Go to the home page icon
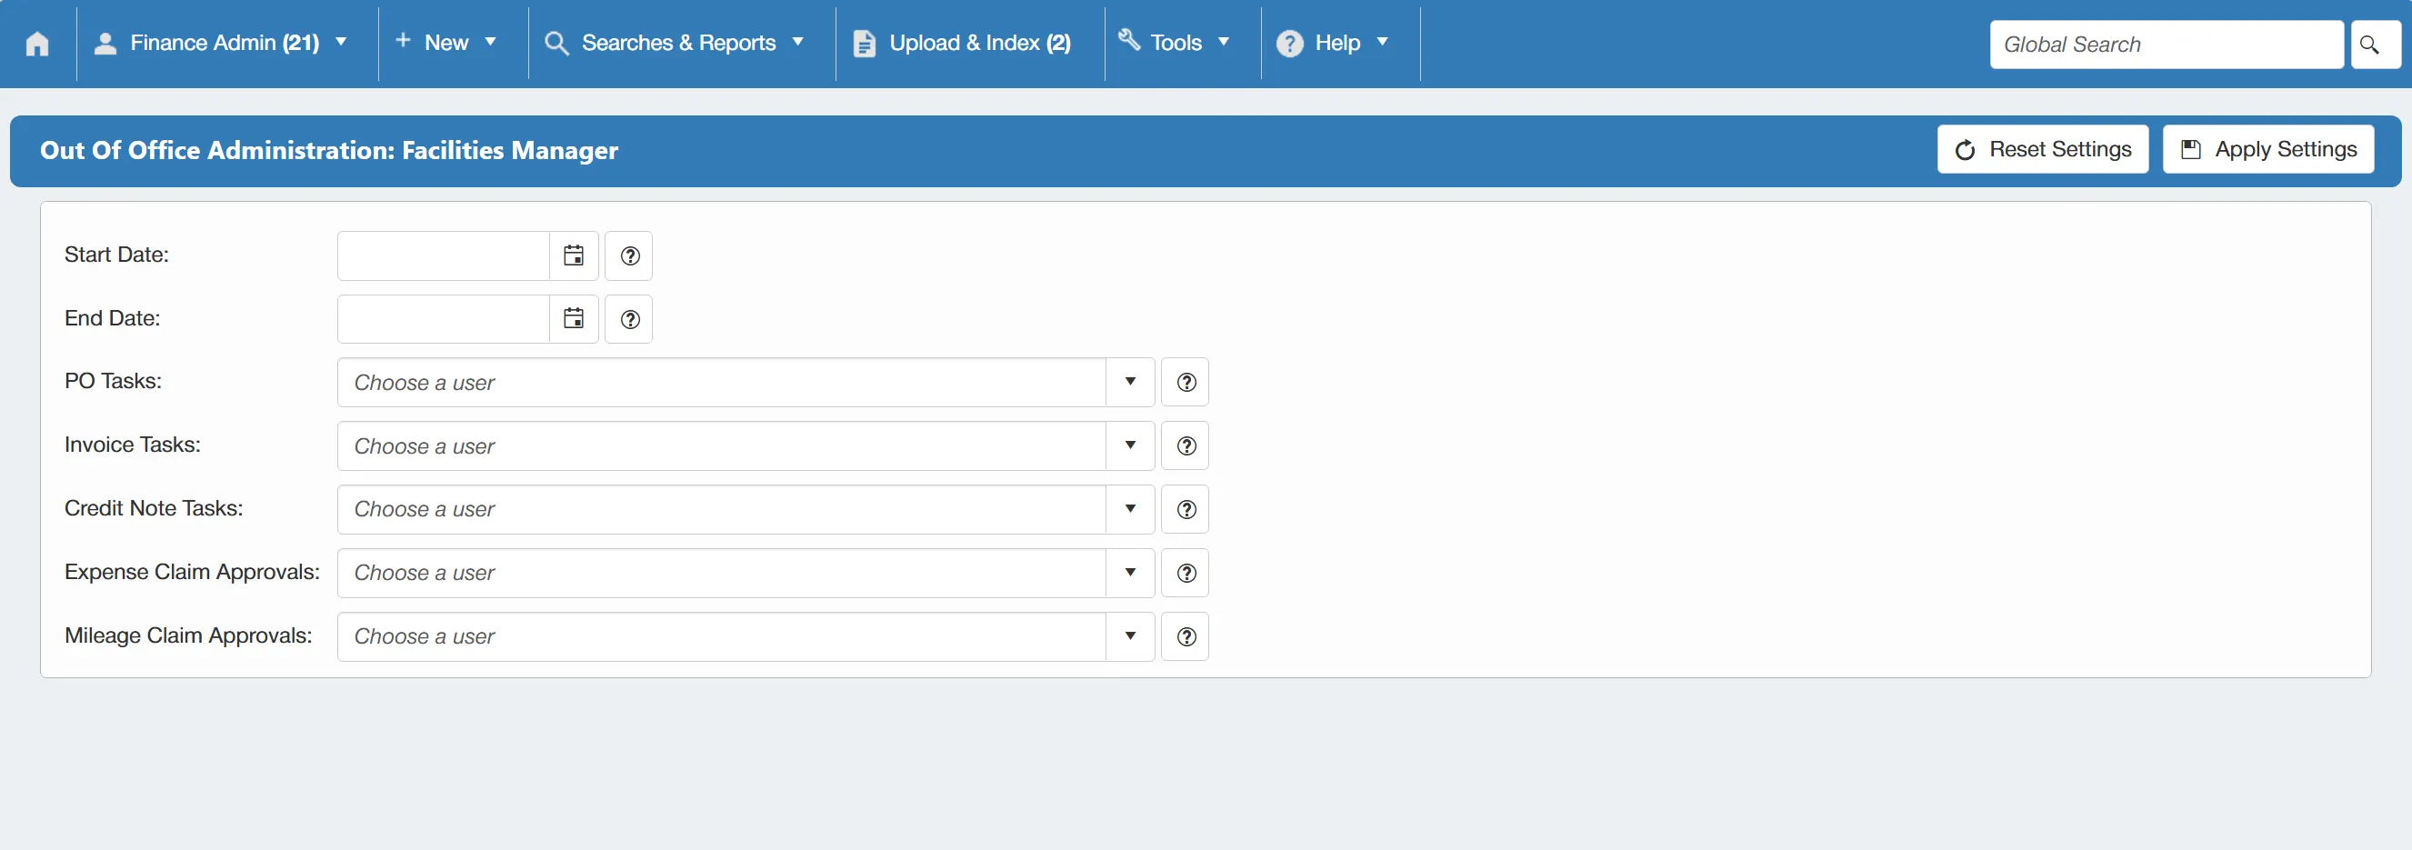The height and width of the screenshot is (850, 2412). [37, 43]
